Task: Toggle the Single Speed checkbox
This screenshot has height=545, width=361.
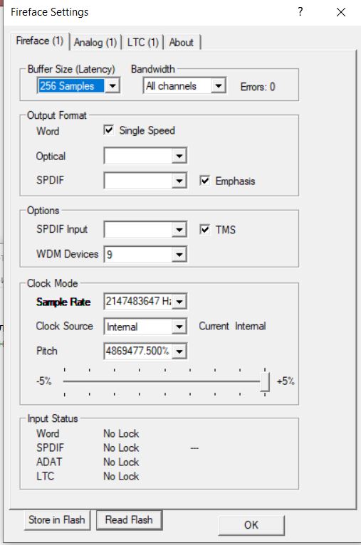Action: click(x=108, y=130)
